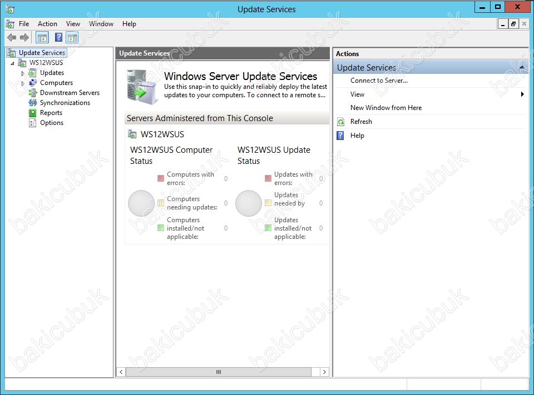Click the Back arrow toolbar icon
The width and height of the screenshot is (534, 395).
coord(12,37)
